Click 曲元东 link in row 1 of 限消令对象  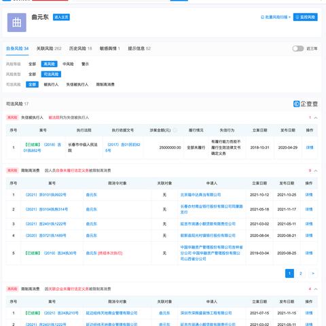point(92,195)
